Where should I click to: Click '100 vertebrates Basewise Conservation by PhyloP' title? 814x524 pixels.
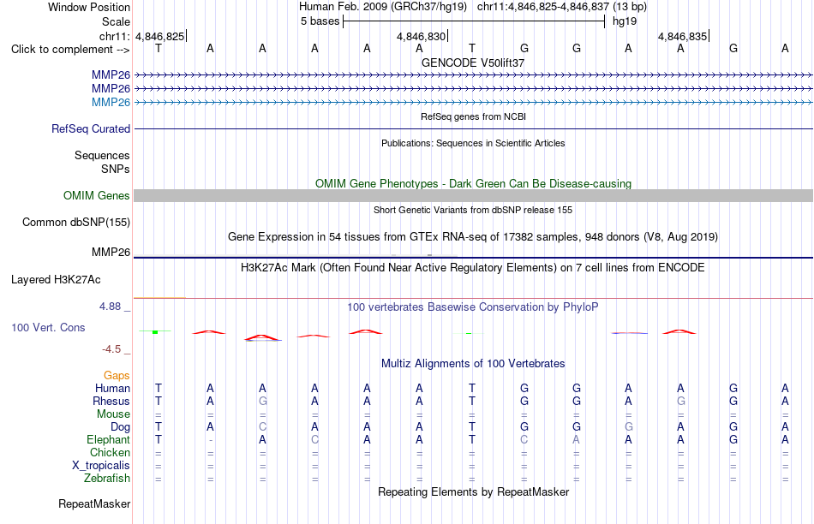tap(472, 307)
